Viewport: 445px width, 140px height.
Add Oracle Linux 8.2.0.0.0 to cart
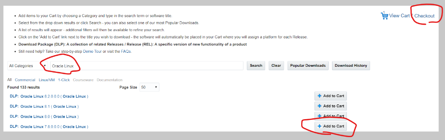tap(331, 96)
